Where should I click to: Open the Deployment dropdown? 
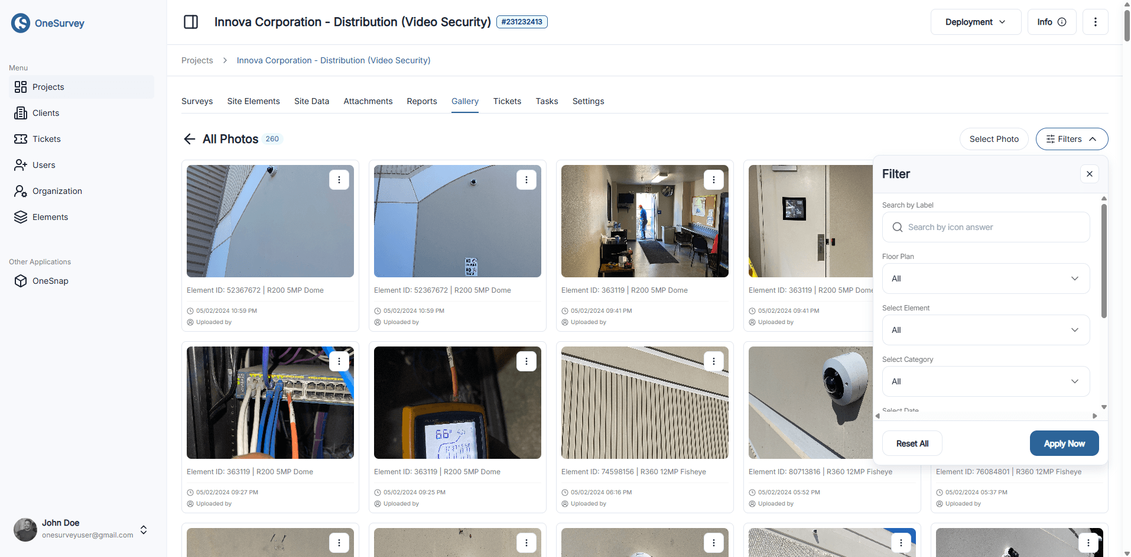975,22
